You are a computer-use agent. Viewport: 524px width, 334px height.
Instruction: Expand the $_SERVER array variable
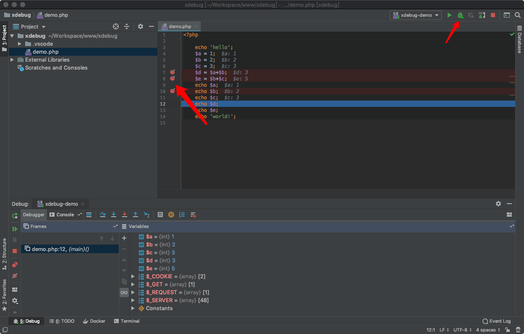pos(133,300)
